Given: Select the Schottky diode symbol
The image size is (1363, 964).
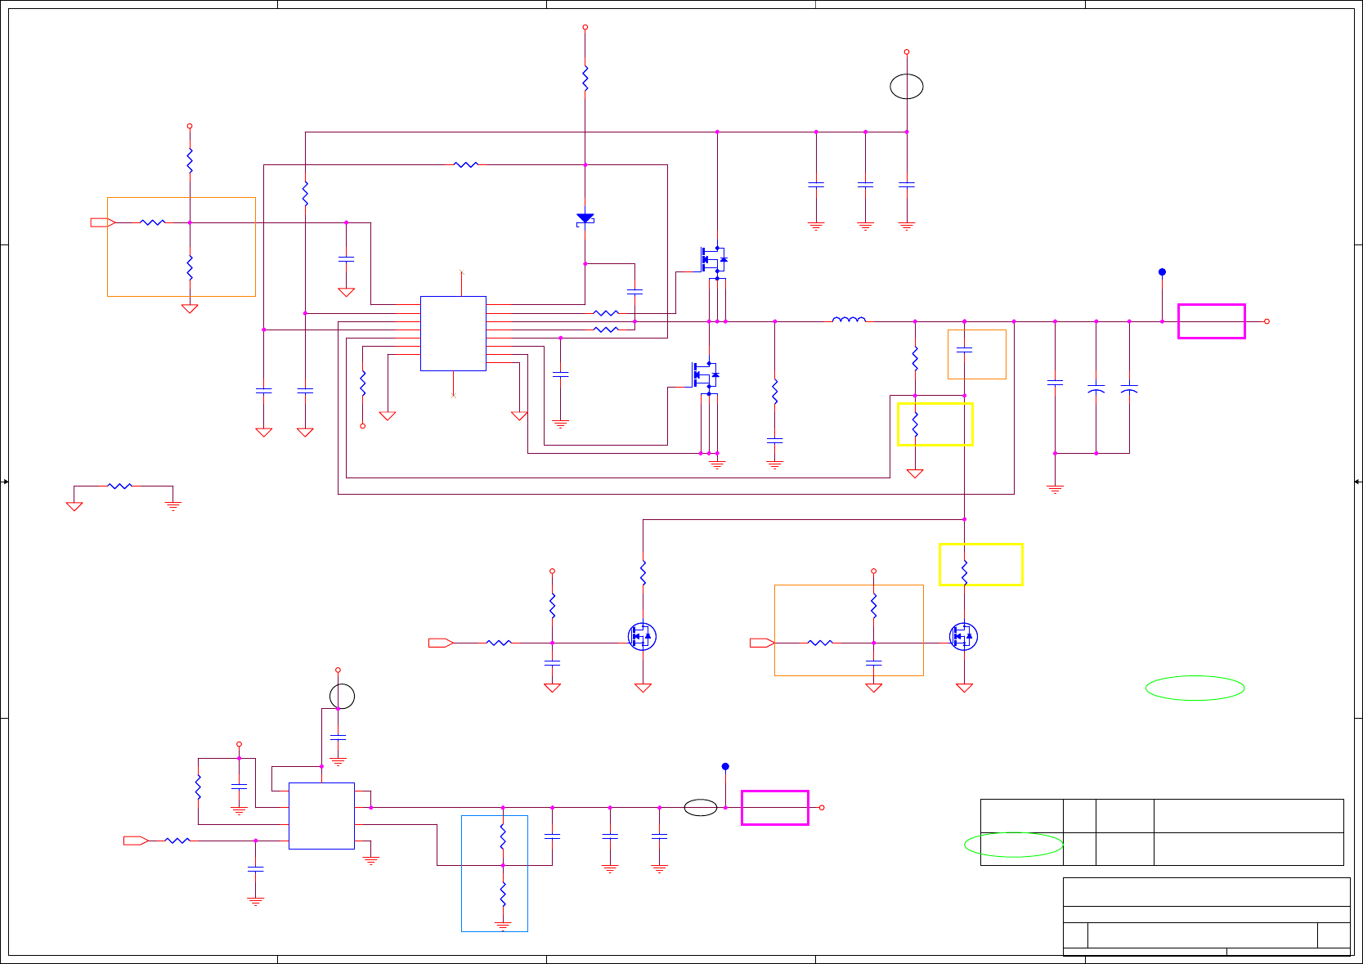Looking at the screenshot, I should click(x=585, y=219).
